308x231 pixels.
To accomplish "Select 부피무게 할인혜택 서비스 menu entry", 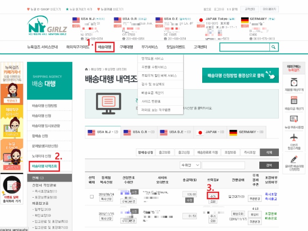I will (160, 76).
